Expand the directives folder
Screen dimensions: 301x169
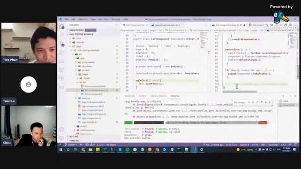[x=87, y=66]
